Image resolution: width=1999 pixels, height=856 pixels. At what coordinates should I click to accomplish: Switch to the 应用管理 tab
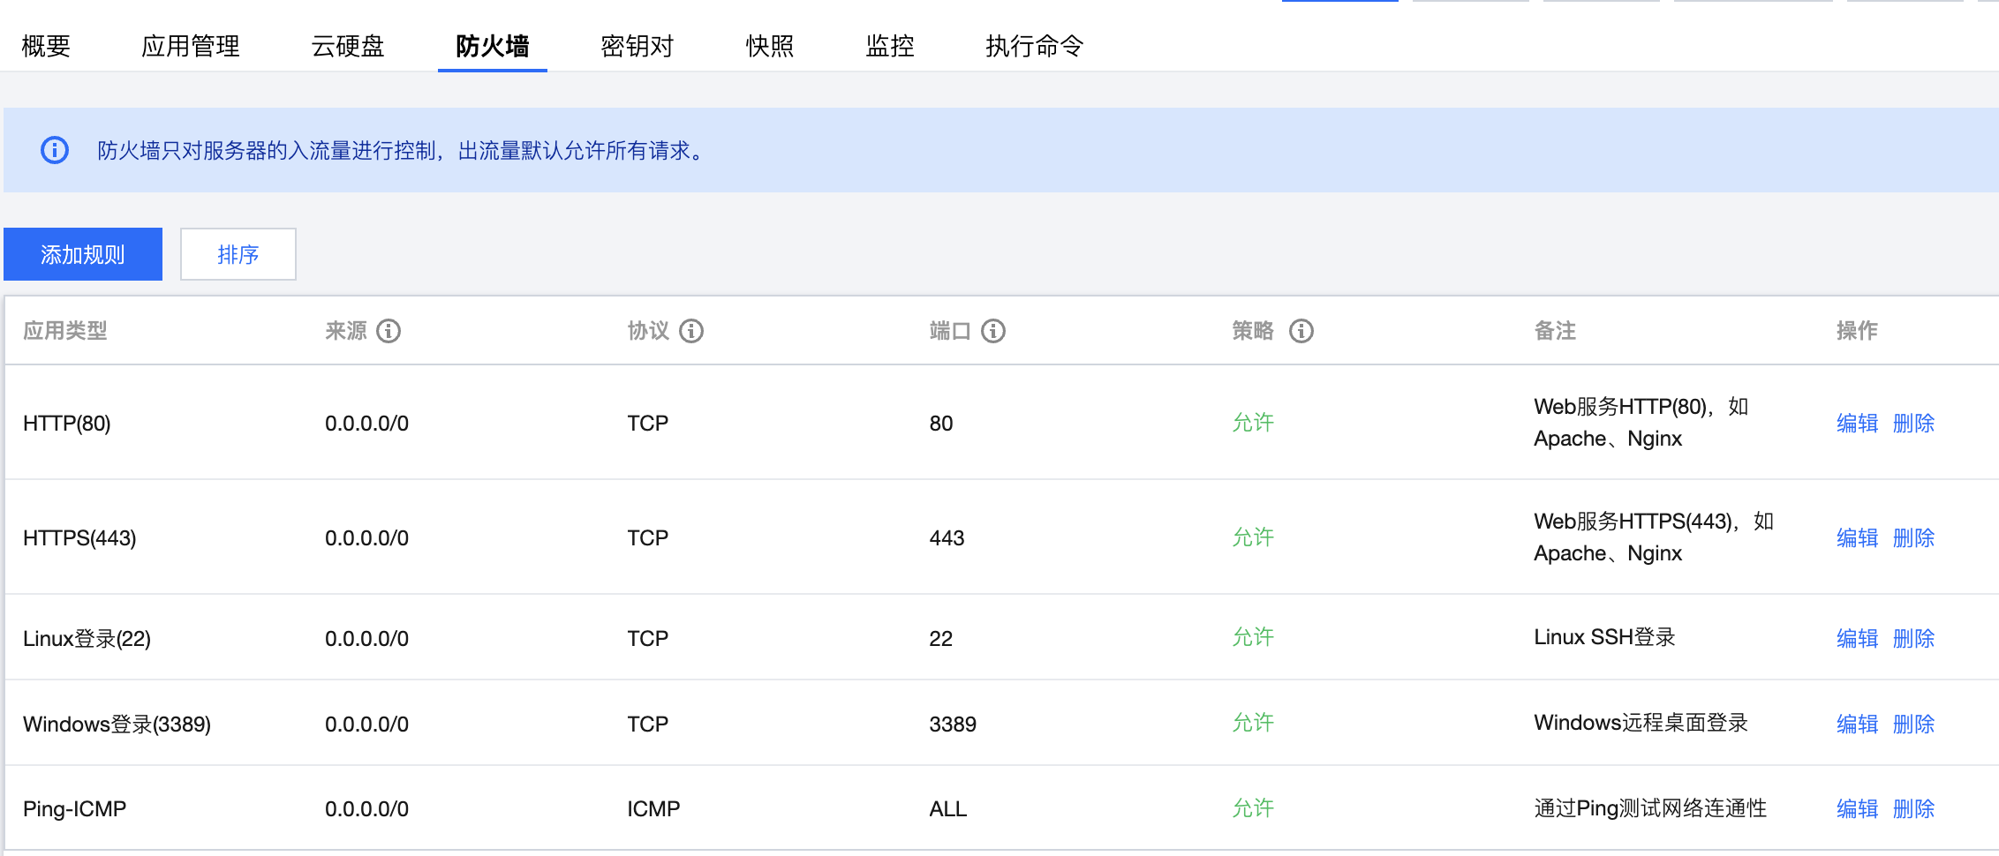click(x=191, y=46)
